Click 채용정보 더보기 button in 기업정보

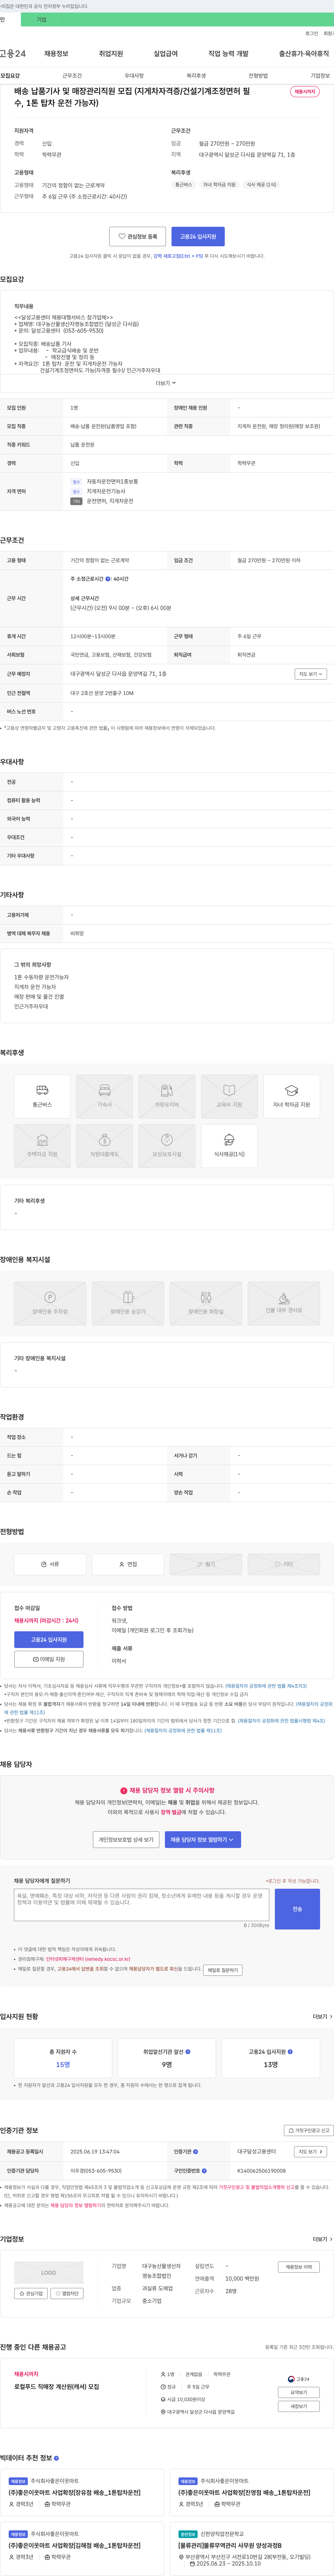(x=298, y=2267)
